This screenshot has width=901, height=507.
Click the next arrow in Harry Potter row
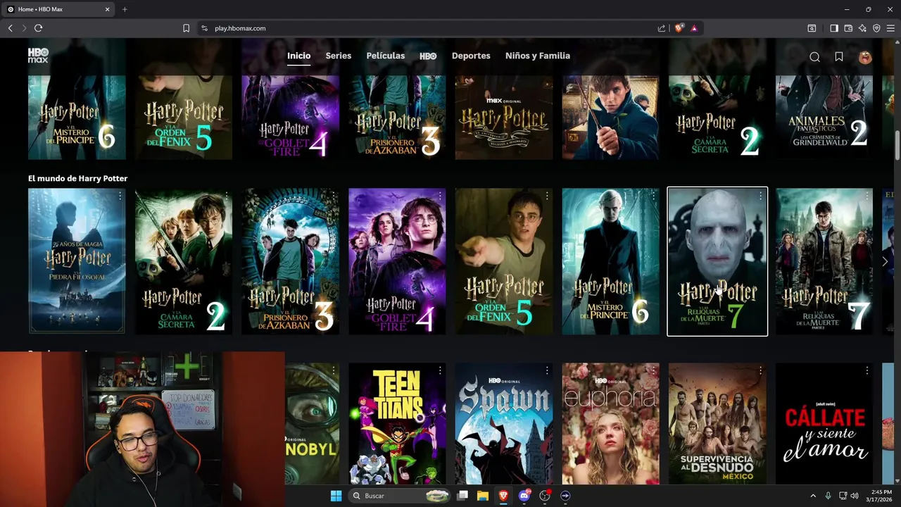click(x=885, y=262)
